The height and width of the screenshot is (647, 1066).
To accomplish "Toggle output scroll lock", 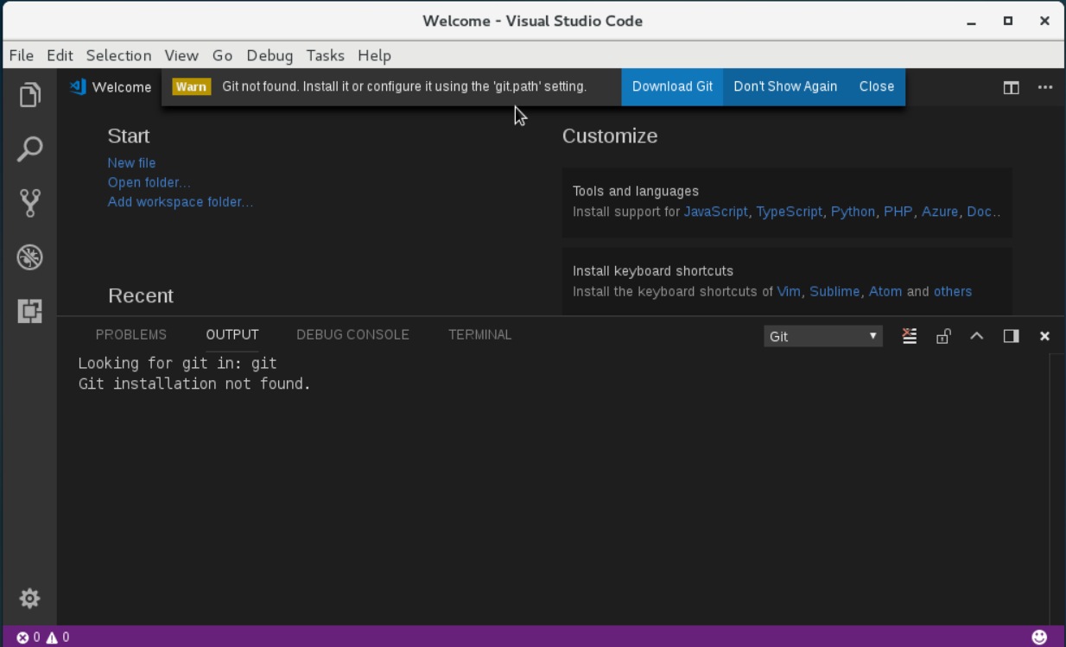I will point(943,336).
